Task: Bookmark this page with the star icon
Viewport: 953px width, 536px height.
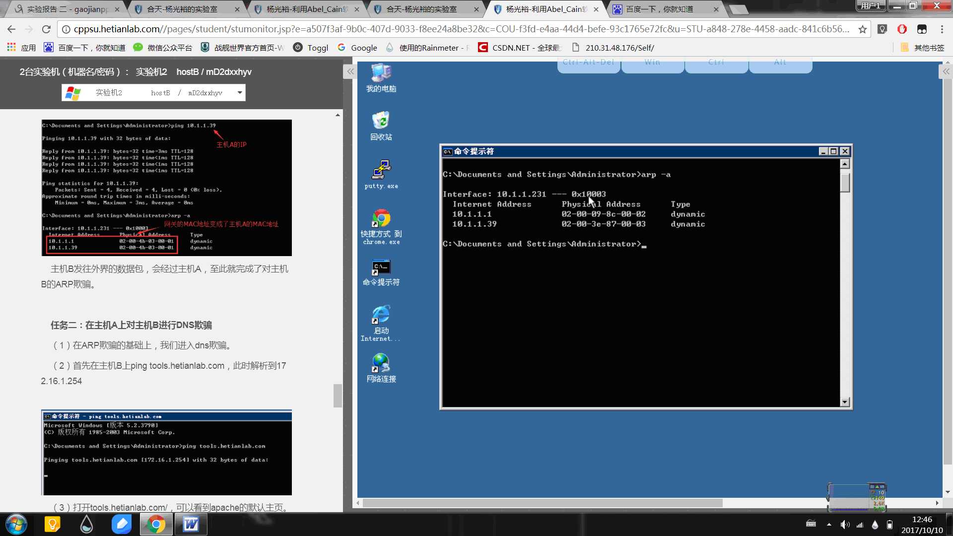Action: pos(863,29)
